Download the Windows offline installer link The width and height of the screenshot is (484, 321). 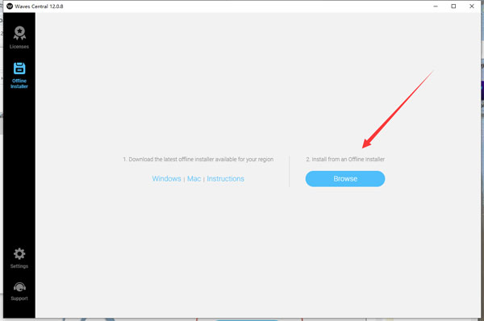[x=166, y=179]
